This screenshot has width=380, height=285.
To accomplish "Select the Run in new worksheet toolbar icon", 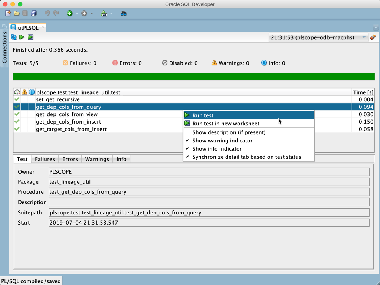I will pos(30,37).
